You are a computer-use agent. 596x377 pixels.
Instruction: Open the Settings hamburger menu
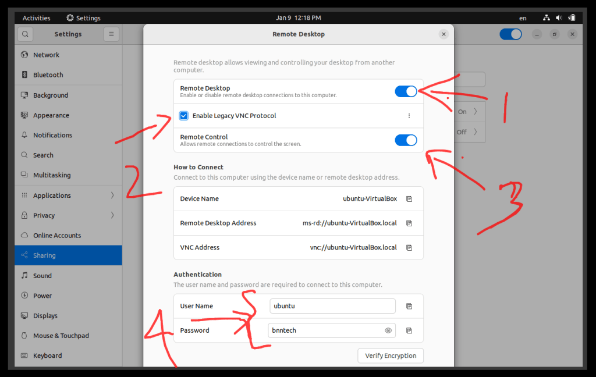(x=111, y=34)
